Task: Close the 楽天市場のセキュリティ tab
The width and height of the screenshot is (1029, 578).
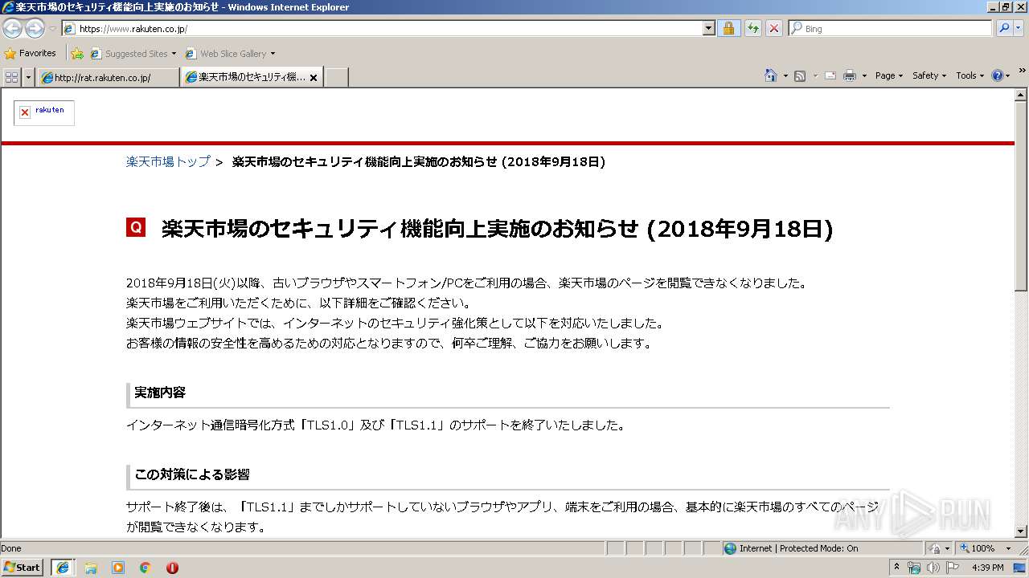Action: click(314, 78)
